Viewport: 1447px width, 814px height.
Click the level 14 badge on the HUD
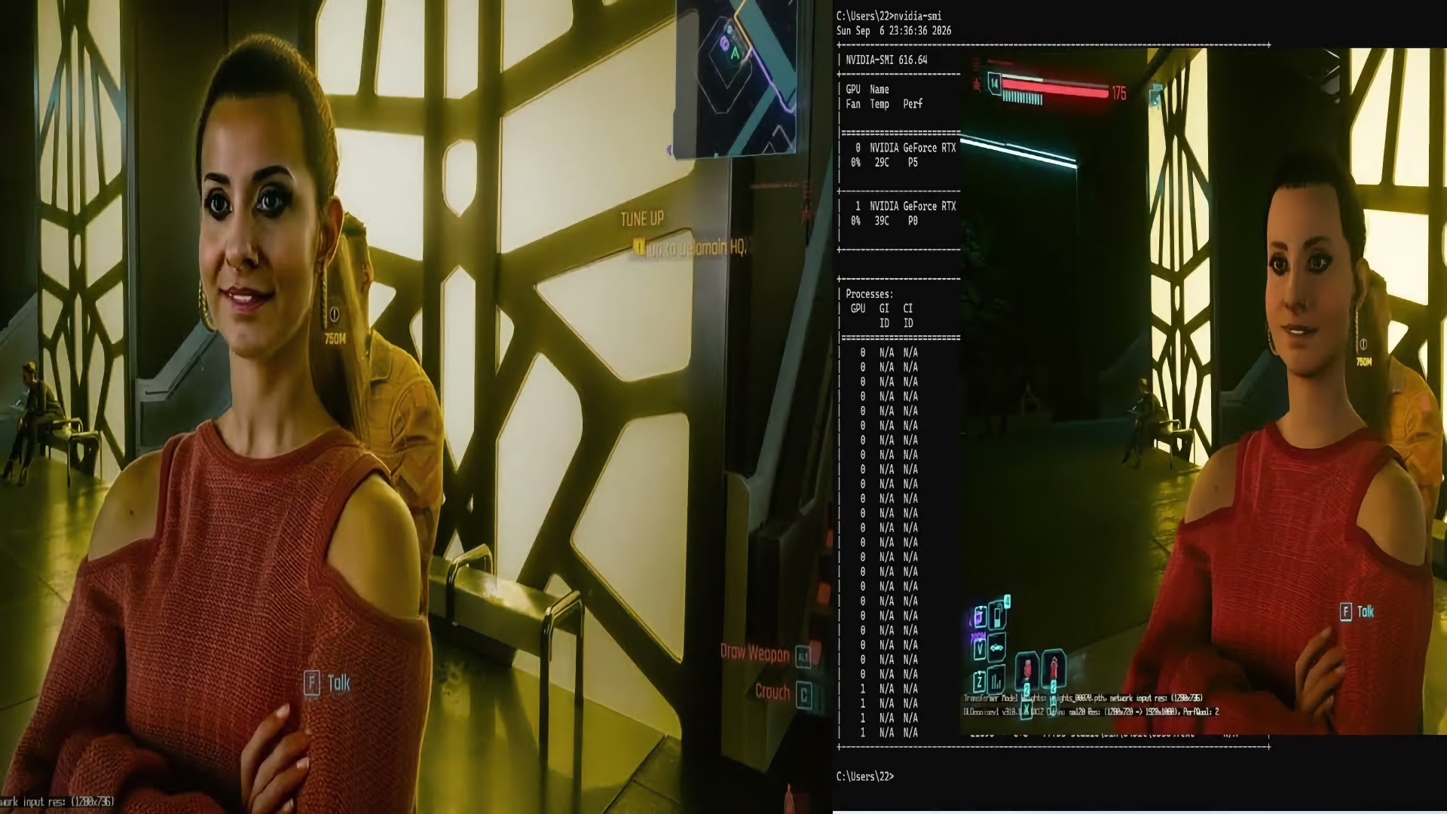pos(995,83)
